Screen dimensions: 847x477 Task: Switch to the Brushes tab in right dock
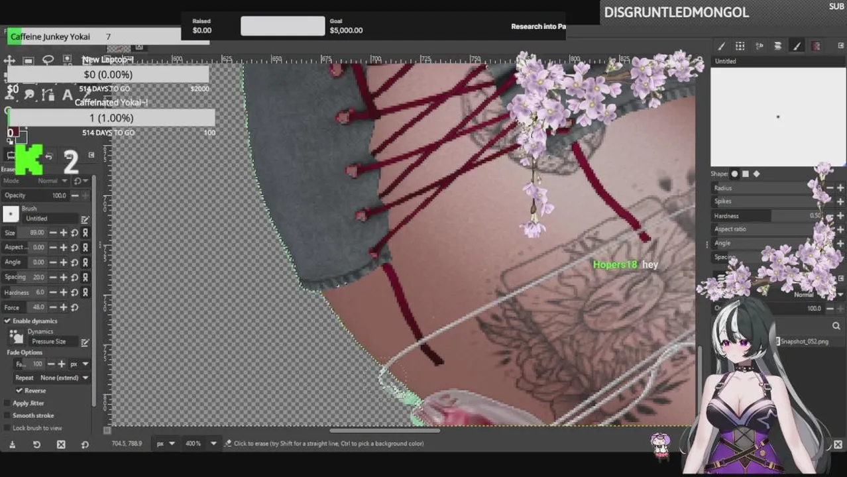point(721,46)
